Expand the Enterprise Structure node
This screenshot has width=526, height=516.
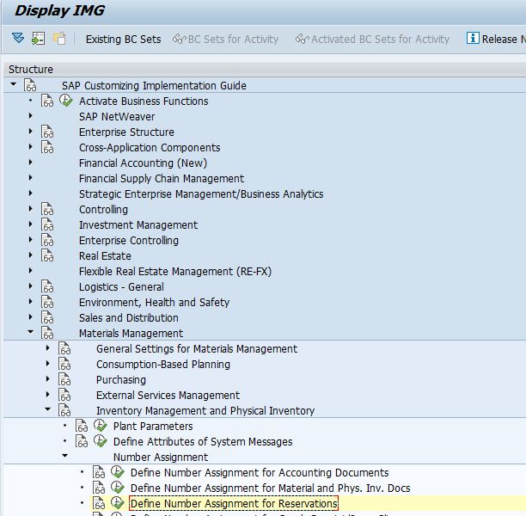[x=31, y=132]
